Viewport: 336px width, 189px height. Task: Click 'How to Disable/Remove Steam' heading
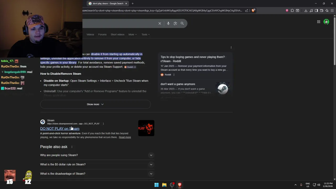61,74
